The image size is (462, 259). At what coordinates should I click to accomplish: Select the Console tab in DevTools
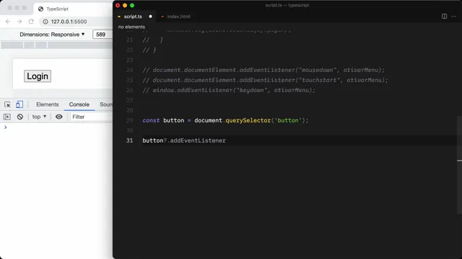pos(79,104)
